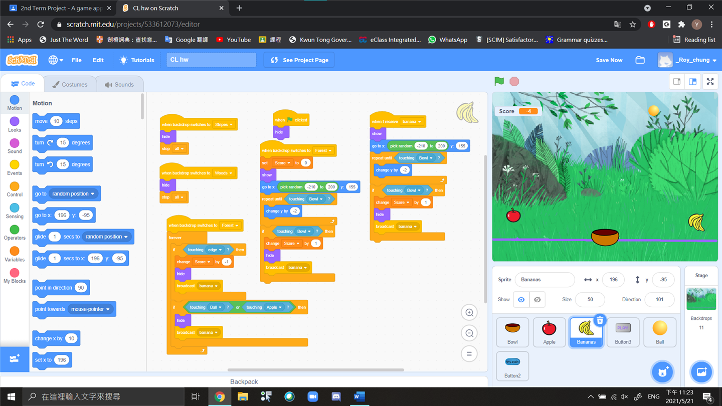722x406 pixels.
Task: Click Save Now
Action: tap(609, 60)
